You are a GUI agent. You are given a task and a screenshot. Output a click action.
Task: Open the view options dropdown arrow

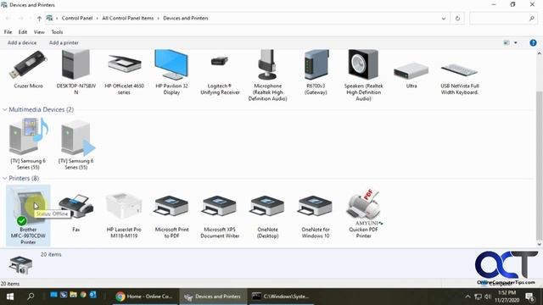click(x=515, y=43)
